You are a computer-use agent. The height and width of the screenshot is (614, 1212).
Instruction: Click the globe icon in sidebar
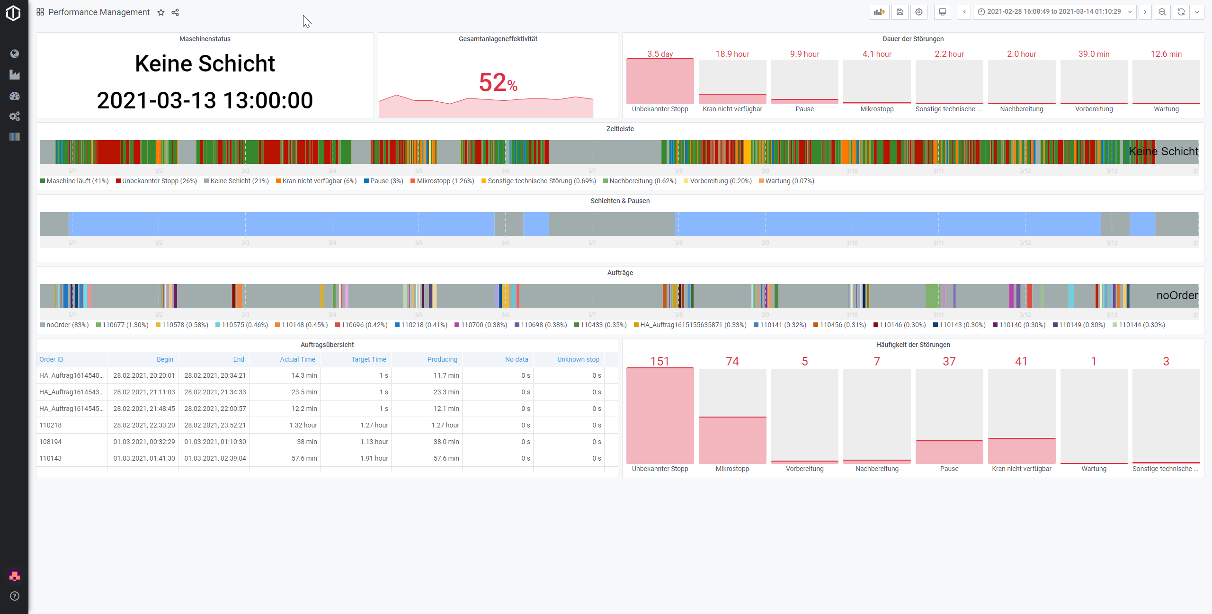pyautogui.click(x=14, y=53)
